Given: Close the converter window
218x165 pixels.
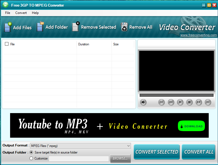Looking at the screenshot, I should pyautogui.click(x=214, y=5).
